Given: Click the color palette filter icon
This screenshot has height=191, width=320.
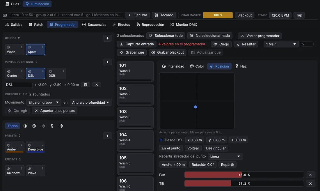Looking at the screenshot, I should [x=34, y=126].
